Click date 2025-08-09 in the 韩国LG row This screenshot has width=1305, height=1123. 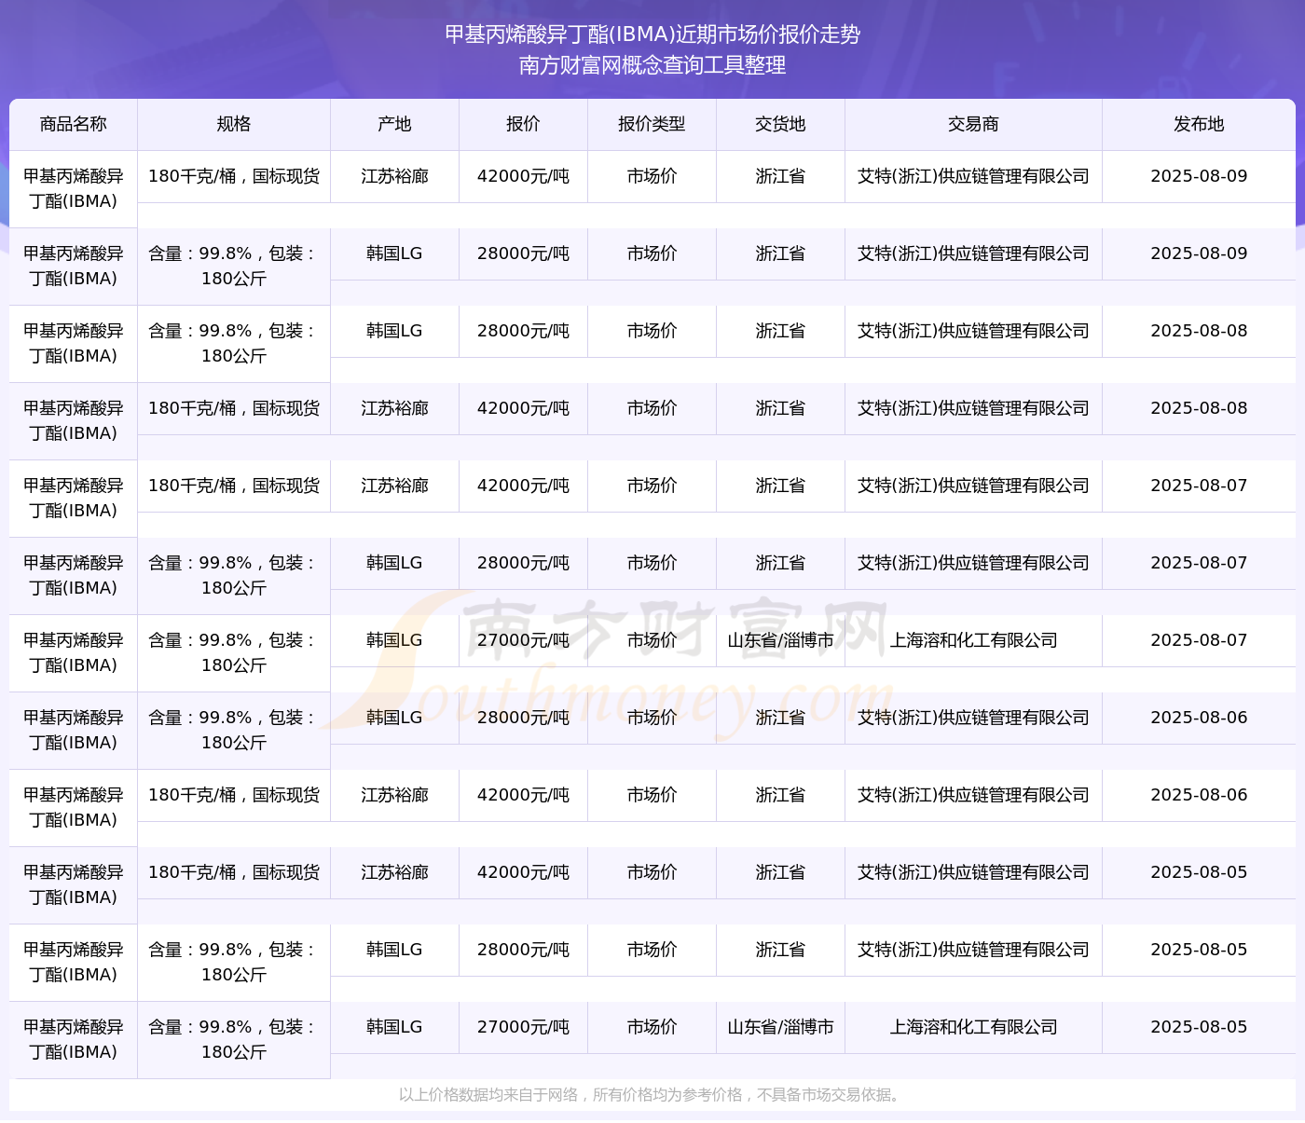tap(1199, 253)
